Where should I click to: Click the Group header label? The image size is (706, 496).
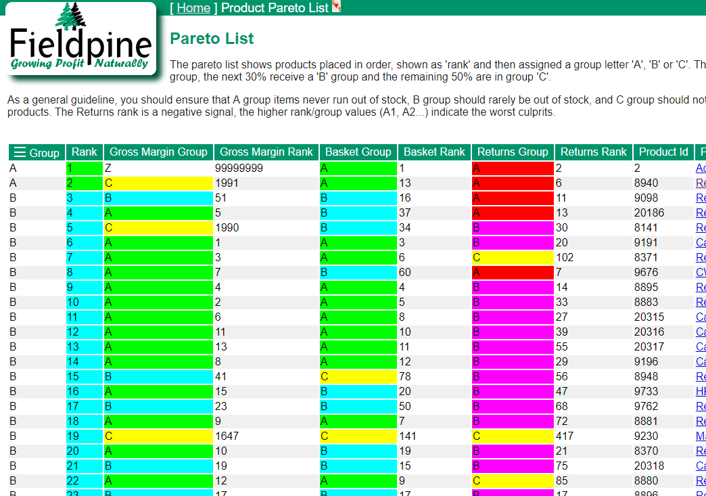pyautogui.click(x=44, y=153)
